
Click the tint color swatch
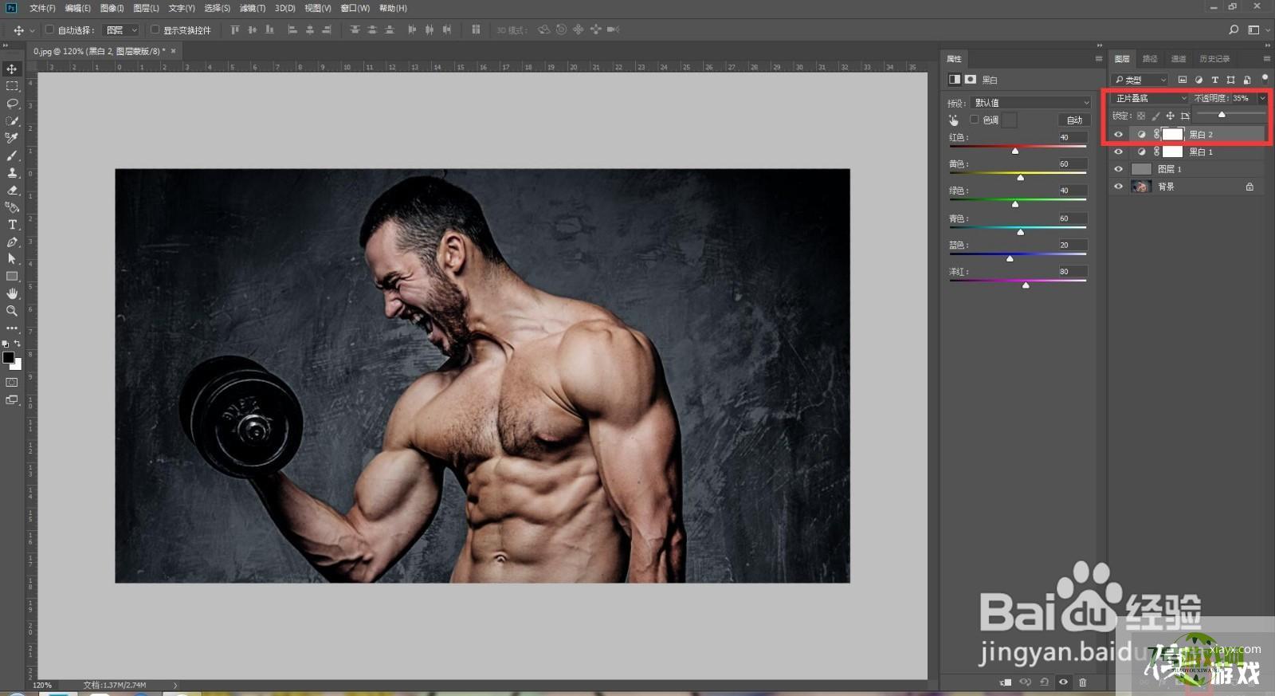pyautogui.click(x=1010, y=120)
